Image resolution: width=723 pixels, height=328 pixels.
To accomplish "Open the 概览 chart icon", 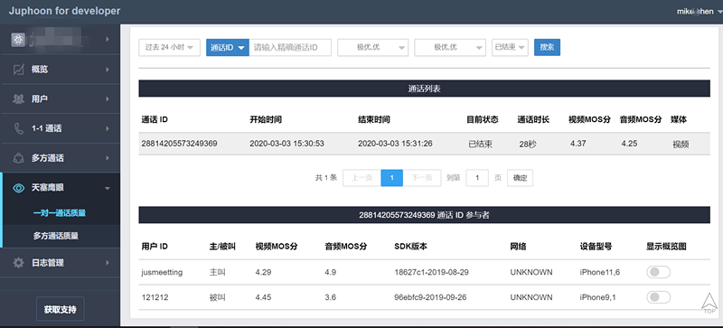I will 19,70.
